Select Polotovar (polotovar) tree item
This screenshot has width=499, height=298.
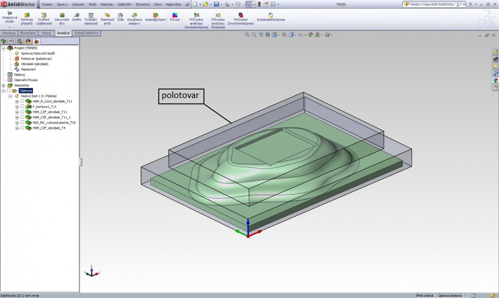(36, 59)
